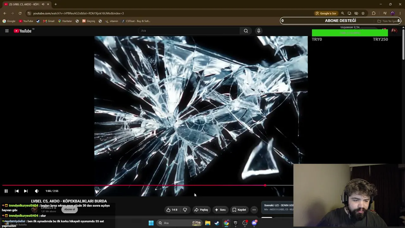Click the YouTube search magnifier button
The height and width of the screenshot is (228, 405).
(x=246, y=31)
